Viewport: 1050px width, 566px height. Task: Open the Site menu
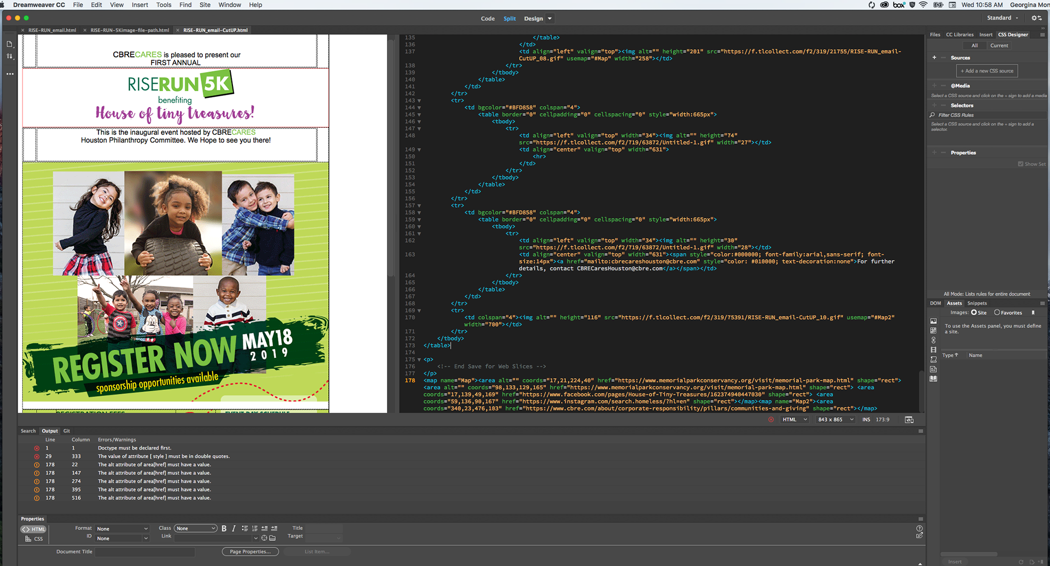click(x=205, y=5)
